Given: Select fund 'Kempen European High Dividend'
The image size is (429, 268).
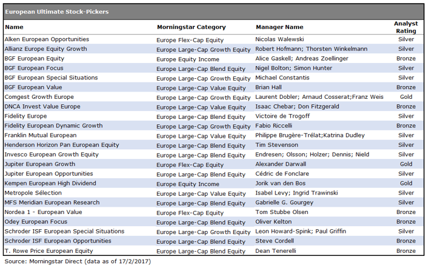Looking at the screenshot, I should coord(50,183).
